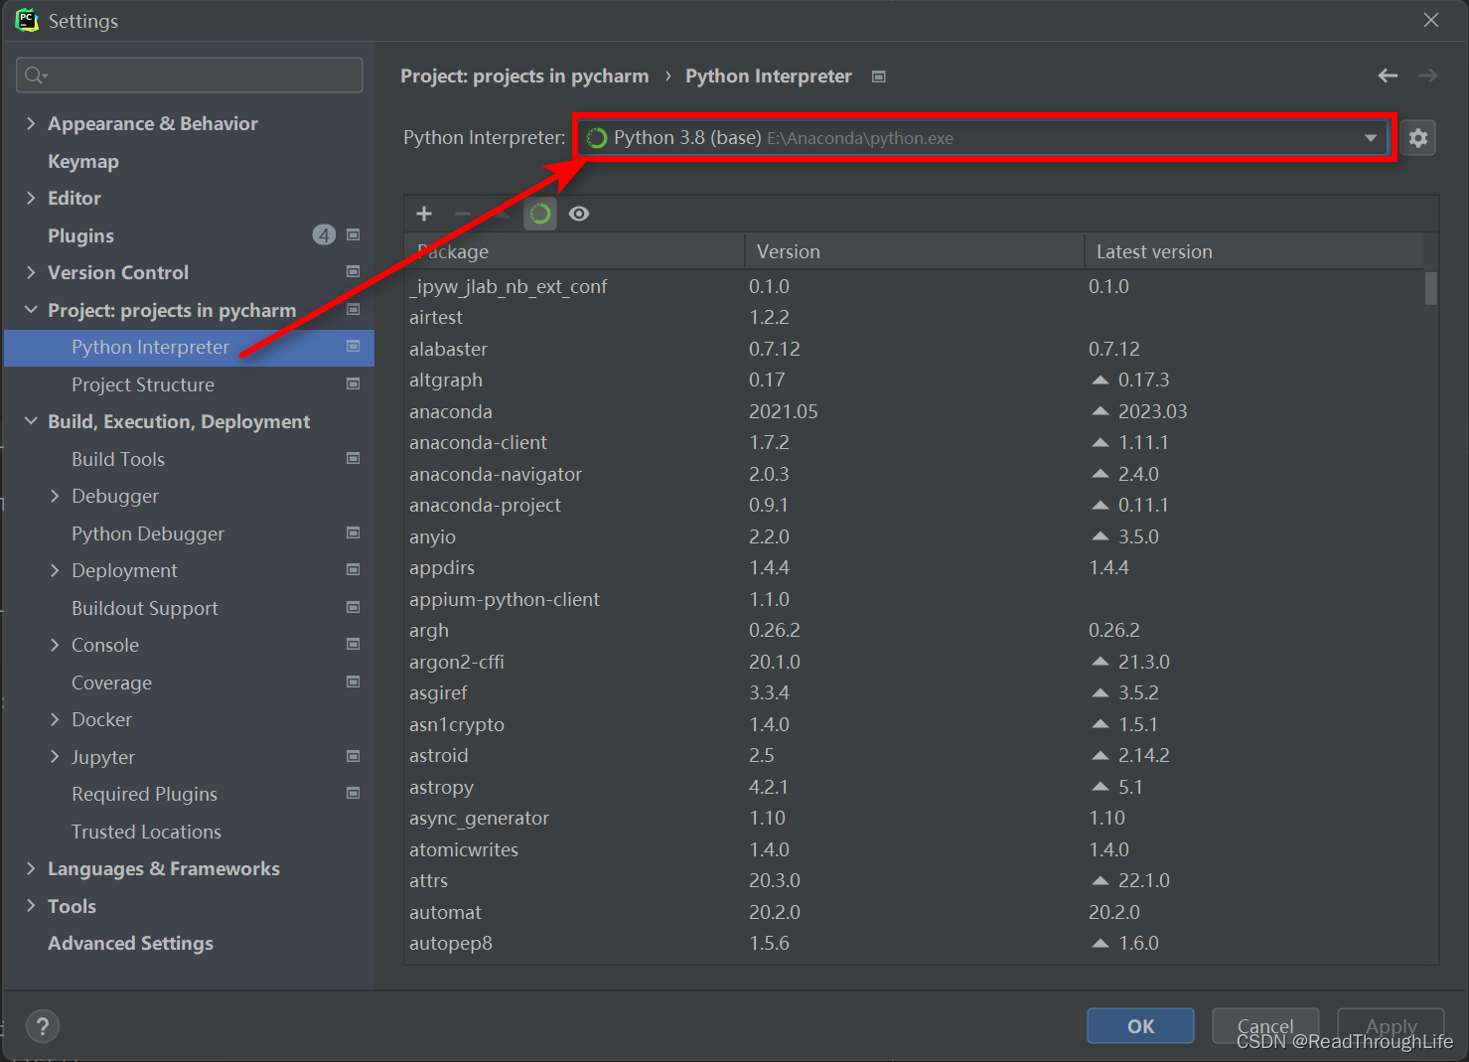Viewport: 1469px width, 1062px height.
Task: Click project-level icon next to Version Control
Action: point(353,271)
